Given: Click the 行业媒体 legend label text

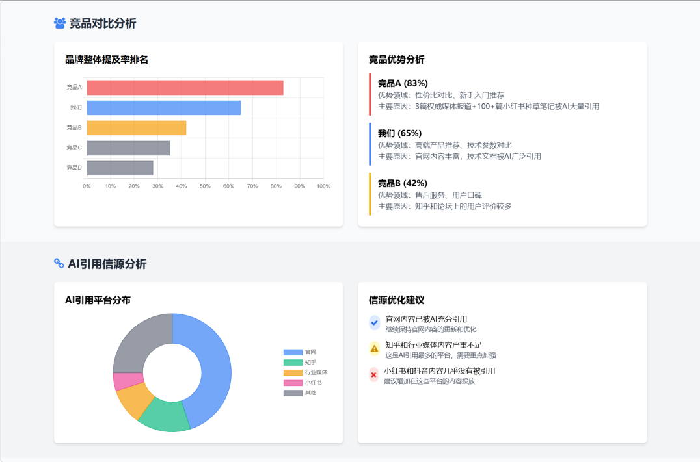Looking at the screenshot, I should [316, 372].
